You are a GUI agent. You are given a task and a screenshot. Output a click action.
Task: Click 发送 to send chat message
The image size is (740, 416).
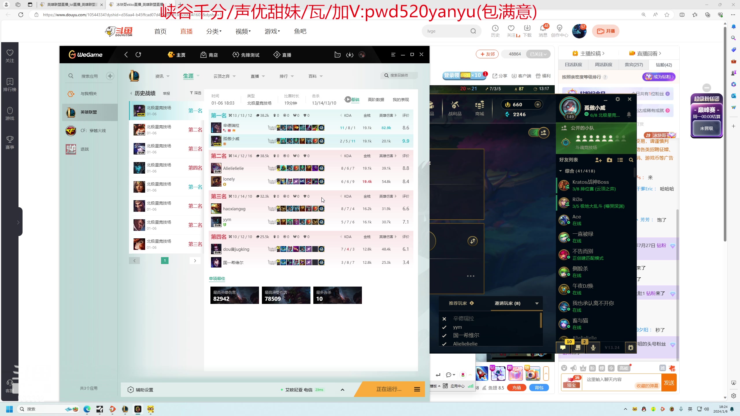669,382
